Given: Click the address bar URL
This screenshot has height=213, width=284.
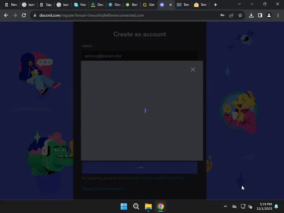Looking at the screenshot, I should click(92, 16).
